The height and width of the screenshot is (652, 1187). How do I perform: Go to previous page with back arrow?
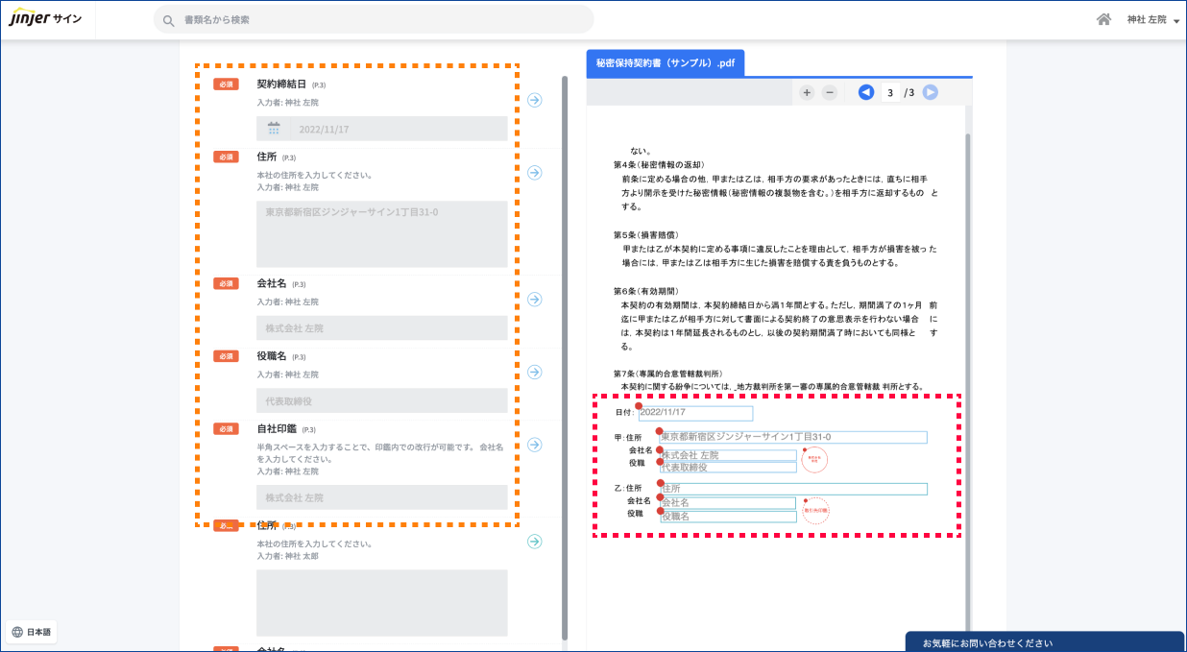tap(867, 92)
